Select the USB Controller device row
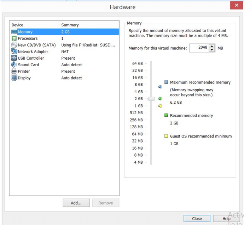244x225 pixels. [65, 58]
